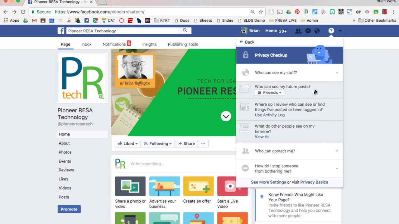Viewport: 399px width, 224px height.
Task: Click the PR tech page profile picture
Action: pyautogui.click(x=83, y=78)
